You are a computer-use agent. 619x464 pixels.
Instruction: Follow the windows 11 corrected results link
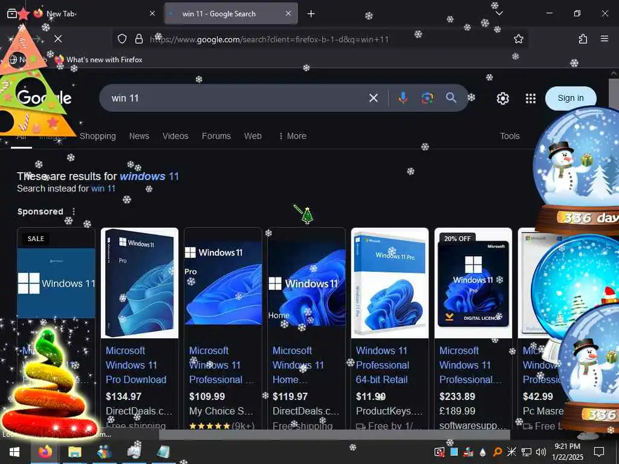tap(149, 176)
